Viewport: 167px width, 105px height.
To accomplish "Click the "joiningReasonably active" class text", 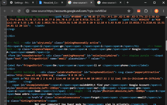I will coord(81,43).
